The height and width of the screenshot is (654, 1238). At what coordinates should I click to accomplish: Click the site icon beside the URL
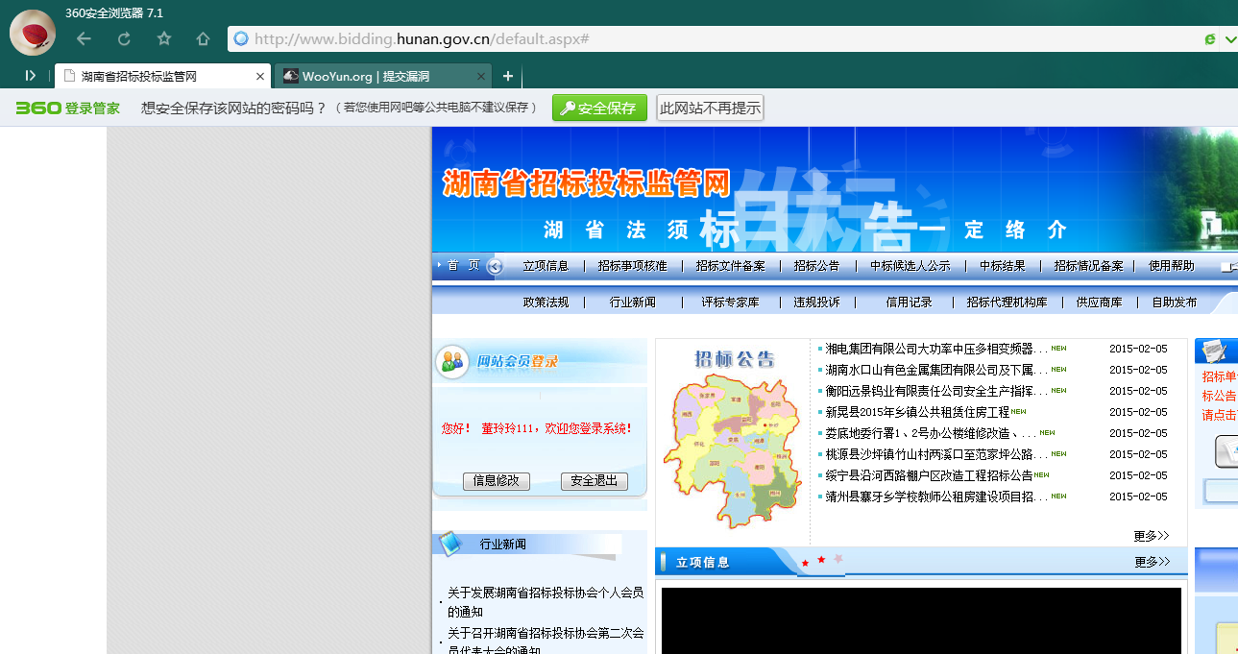(x=241, y=38)
